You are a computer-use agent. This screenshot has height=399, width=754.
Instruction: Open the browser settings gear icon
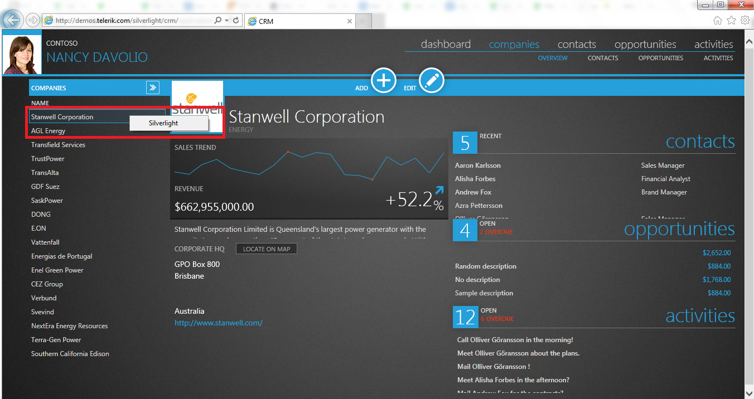(745, 21)
